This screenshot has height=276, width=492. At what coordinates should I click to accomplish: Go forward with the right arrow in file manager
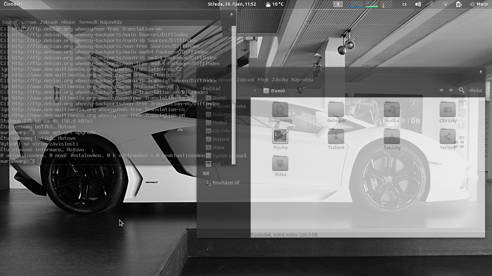451,90
